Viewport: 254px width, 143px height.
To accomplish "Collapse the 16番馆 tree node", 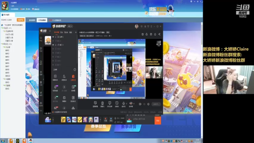I will click(3, 79).
